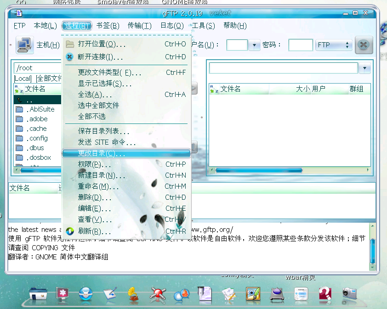The width and height of the screenshot is (387, 309).
Task: Open the word processor document dock icon
Action: tap(205, 293)
